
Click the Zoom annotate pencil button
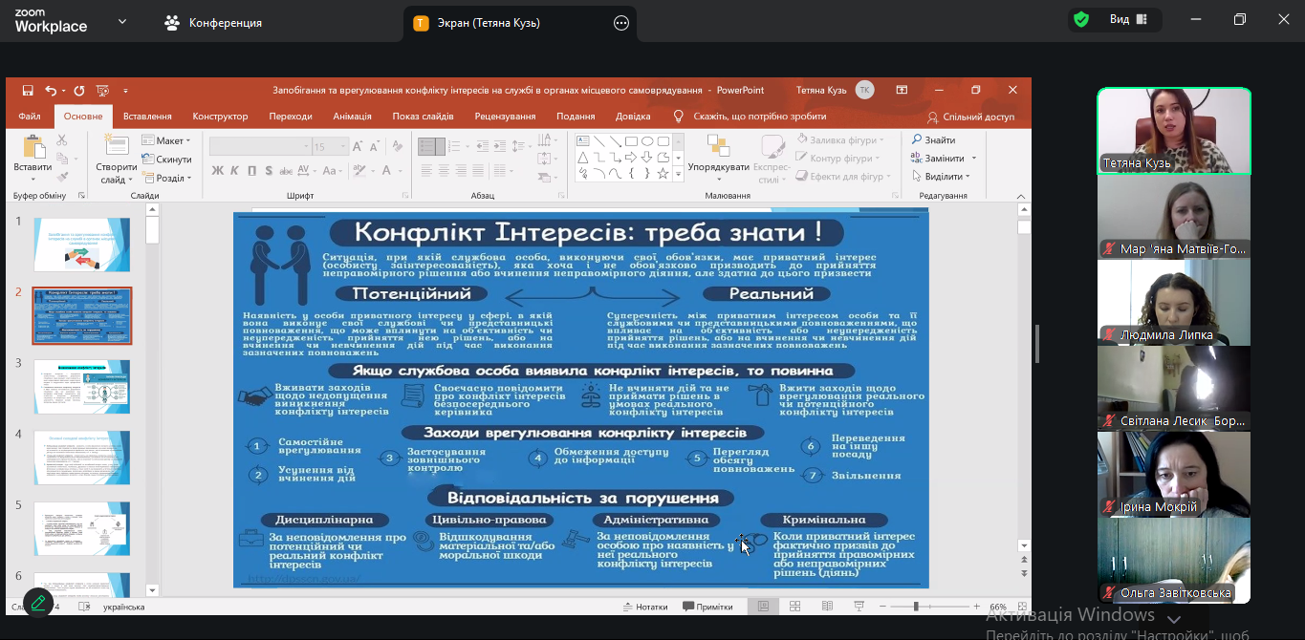click(x=38, y=603)
